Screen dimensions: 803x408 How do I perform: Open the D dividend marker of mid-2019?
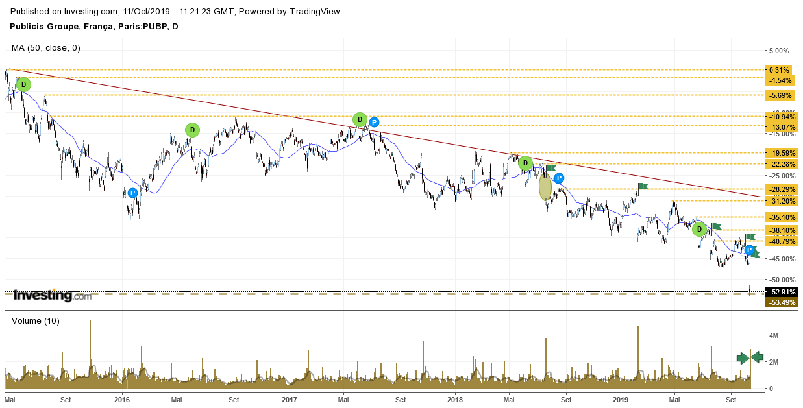pyautogui.click(x=699, y=229)
